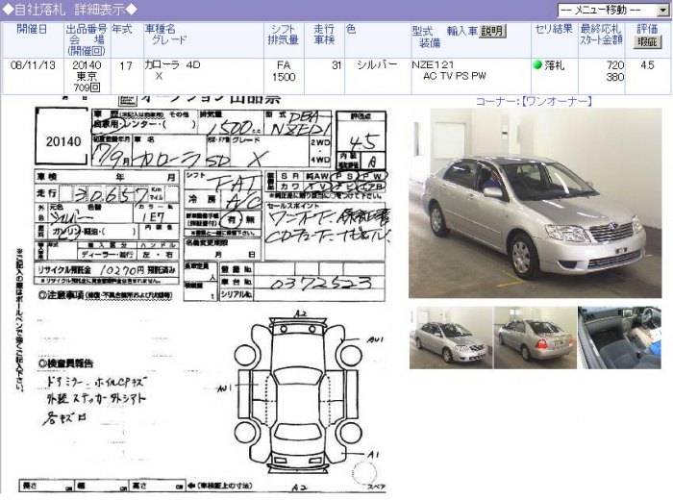Select the date cell 08/11/13
This screenshot has width=673, height=500.
[33, 65]
